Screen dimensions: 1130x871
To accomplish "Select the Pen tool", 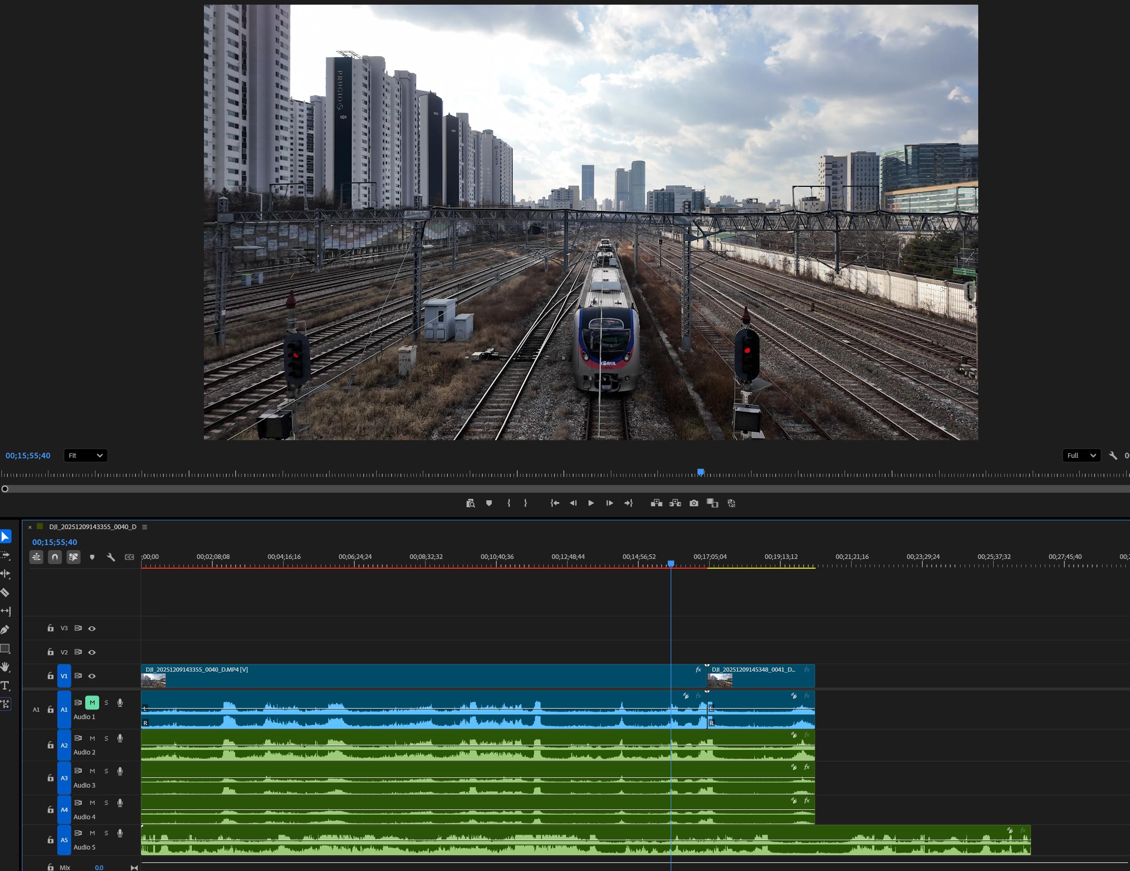I will click(x=5, y=630).
